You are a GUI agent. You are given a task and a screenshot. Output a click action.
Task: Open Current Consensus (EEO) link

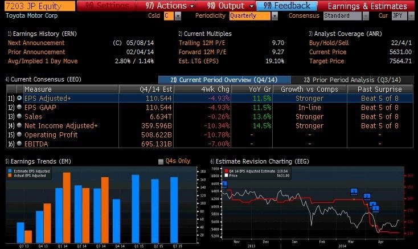(x=43, y=79)
